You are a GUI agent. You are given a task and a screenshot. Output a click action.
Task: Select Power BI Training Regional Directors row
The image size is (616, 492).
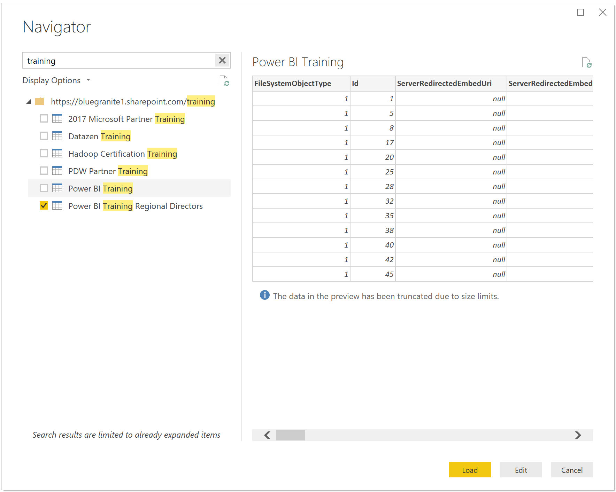(129, 205)
